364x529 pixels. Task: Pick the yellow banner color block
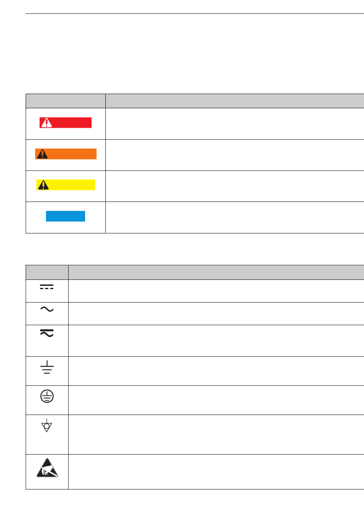click(x=66, y=185)
